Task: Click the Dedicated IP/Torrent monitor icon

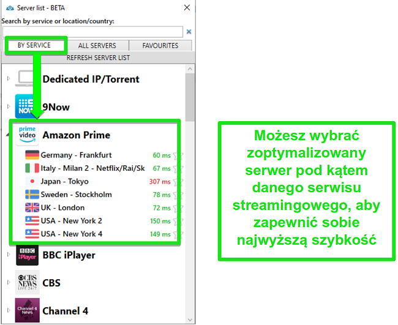Action: point(27,79)
